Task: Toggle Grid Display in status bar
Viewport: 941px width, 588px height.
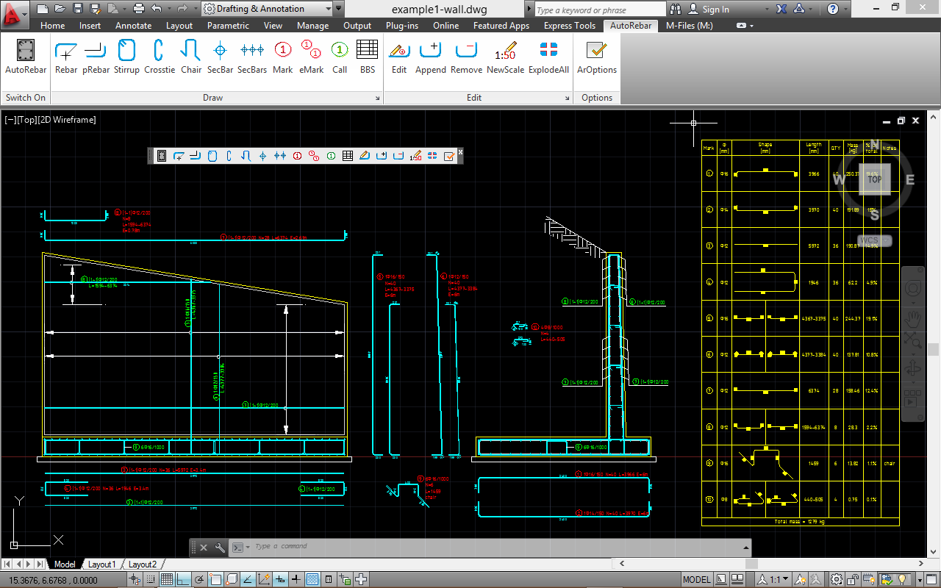Action: tap(167, 580)
